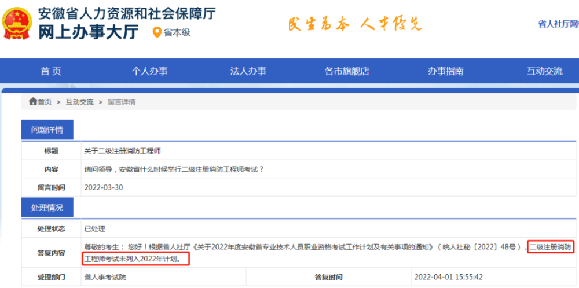
Task: Click the 省人社厅 link at top right
Action: [558, 24]
